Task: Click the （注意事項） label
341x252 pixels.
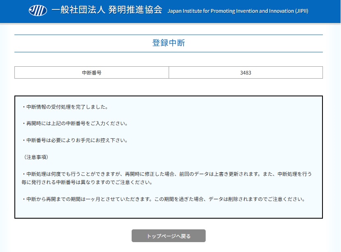Action: pyautogui.click(x=36, y=157)
